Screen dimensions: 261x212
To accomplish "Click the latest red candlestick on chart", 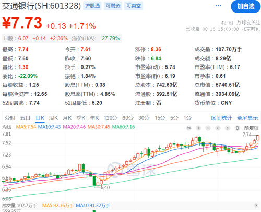I will 258,138.
